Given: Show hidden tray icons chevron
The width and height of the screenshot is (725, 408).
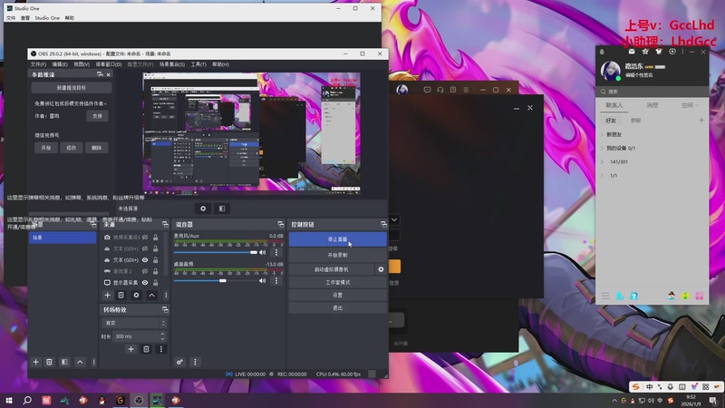Looking at the screenshot, I should [x=614, y=401].
